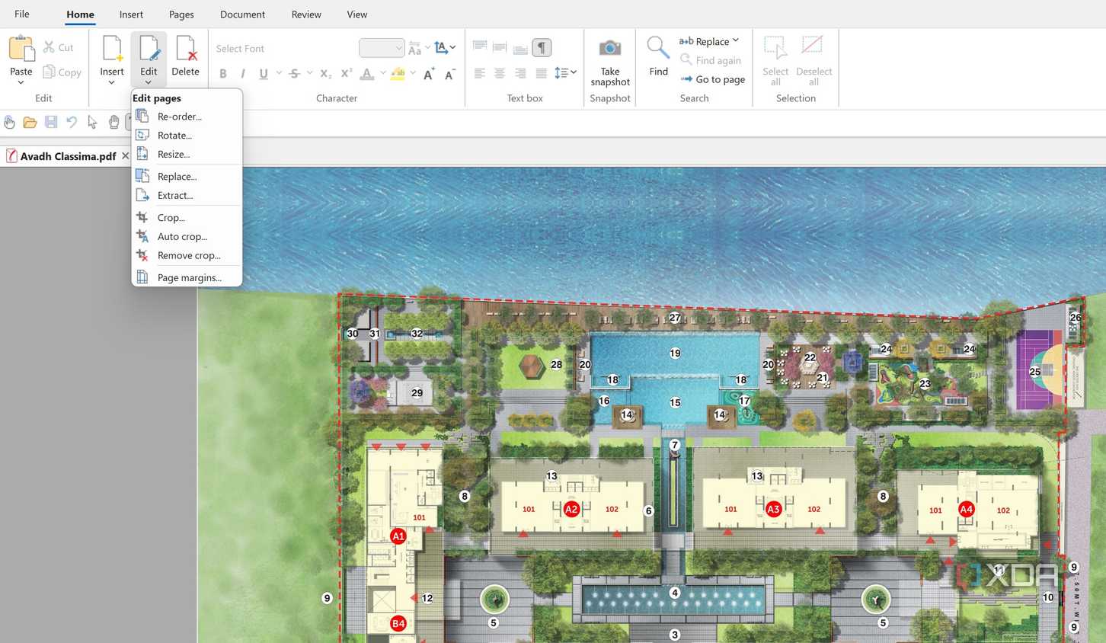
Task: Click the Deselect all icon
Action: [x=812, y=46]
